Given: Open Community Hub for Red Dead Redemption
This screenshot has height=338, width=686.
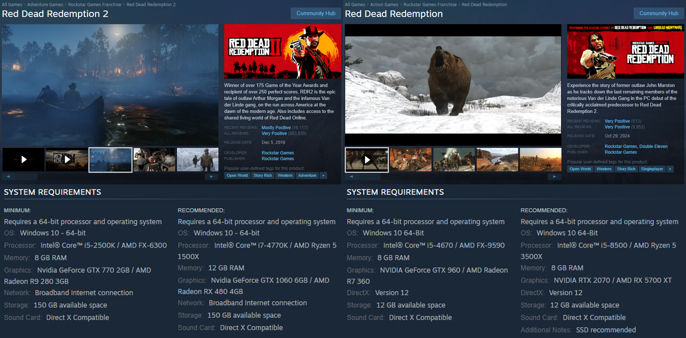Looking at the screenshot, I should click(x=659, y=13).
